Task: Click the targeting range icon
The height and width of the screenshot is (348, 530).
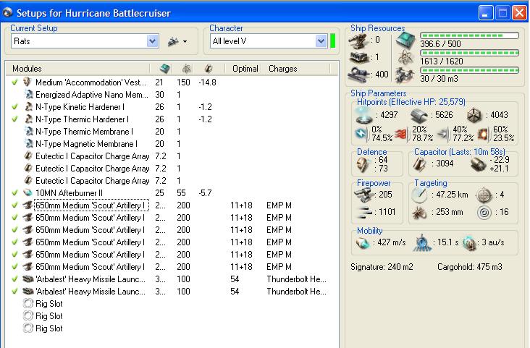Action: 418,195
